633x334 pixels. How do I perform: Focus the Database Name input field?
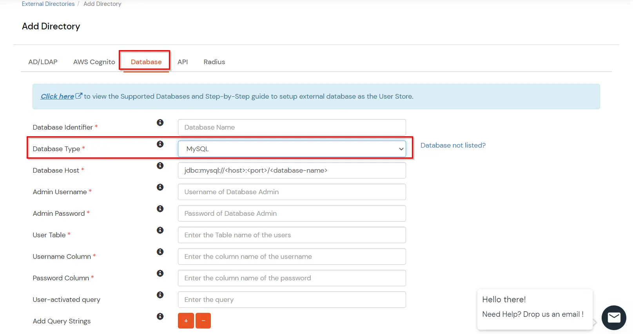[292, 127]
